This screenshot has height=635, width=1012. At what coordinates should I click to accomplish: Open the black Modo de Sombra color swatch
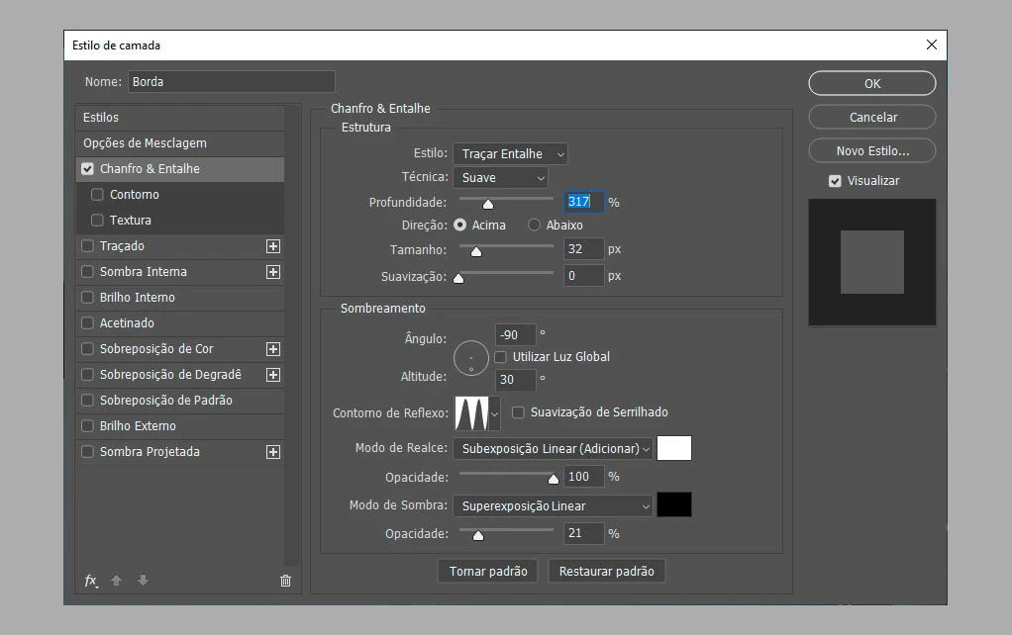point(673,504)
